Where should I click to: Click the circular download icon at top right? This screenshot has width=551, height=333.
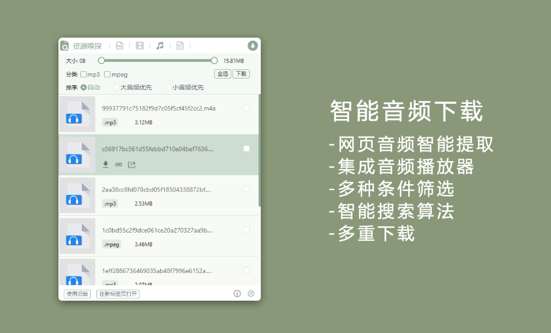(252, 45)
